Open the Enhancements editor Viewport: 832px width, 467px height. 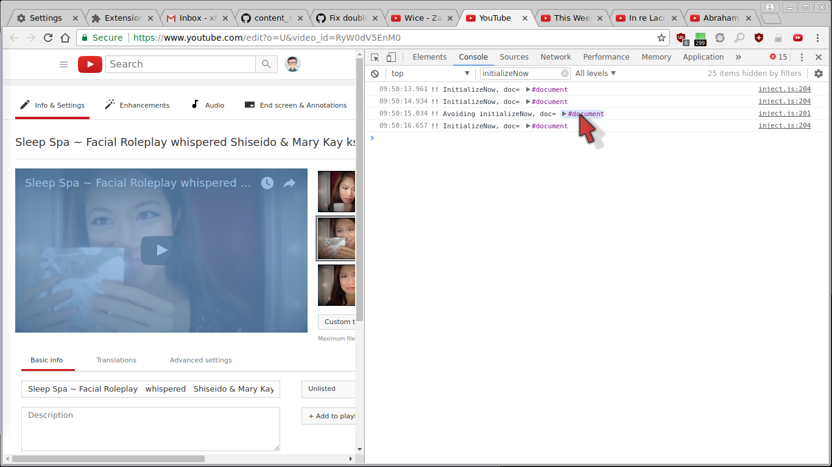coord(137,105)
